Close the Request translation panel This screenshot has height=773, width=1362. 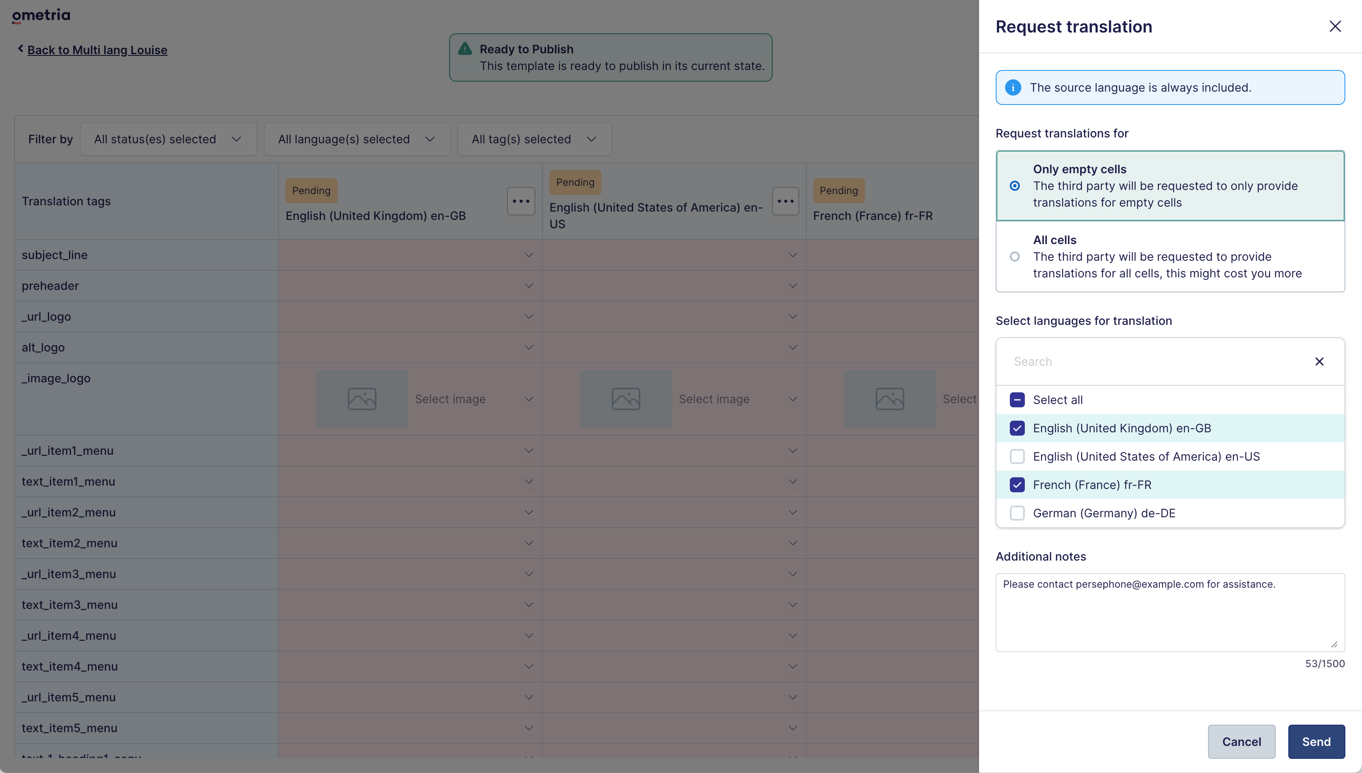point(1335,27)
